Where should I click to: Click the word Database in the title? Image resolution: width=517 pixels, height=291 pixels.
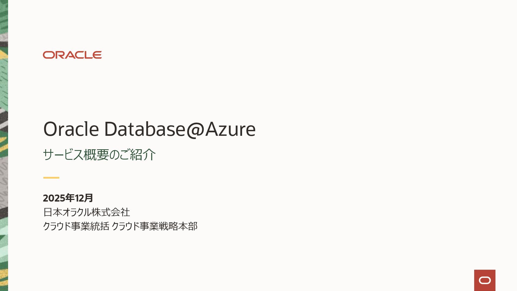point(145,129)
